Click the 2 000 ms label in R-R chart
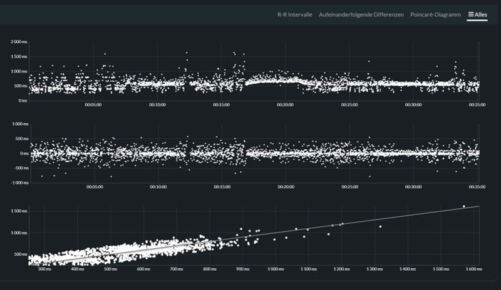 tap(19, 42)
